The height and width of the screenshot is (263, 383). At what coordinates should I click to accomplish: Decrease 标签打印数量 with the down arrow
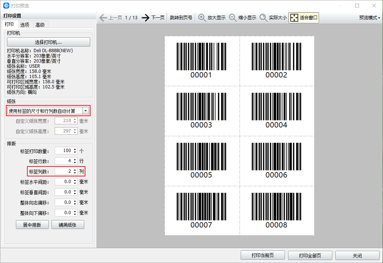pyautogui.click(x=75, y=152)
